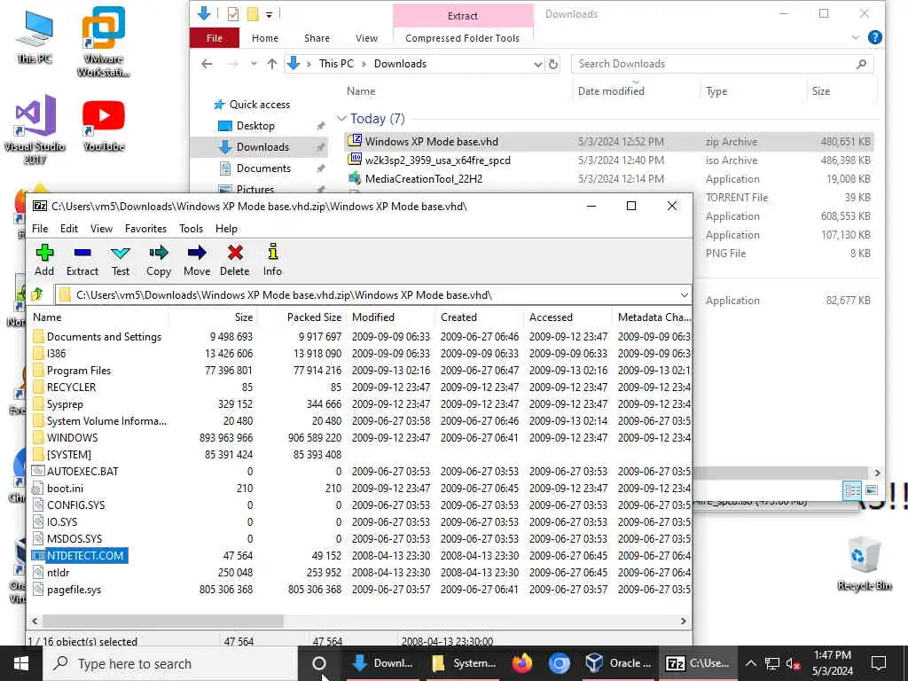Screen dimensions: 908x681
Task: Open This PC desktop shortcut
Action: 35,36
